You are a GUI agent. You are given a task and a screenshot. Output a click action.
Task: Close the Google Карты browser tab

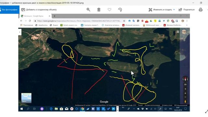pyautogui.click(x=49, y=16)
